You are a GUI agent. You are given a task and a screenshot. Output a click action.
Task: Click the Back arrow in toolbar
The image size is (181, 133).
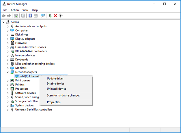[3, 16]
